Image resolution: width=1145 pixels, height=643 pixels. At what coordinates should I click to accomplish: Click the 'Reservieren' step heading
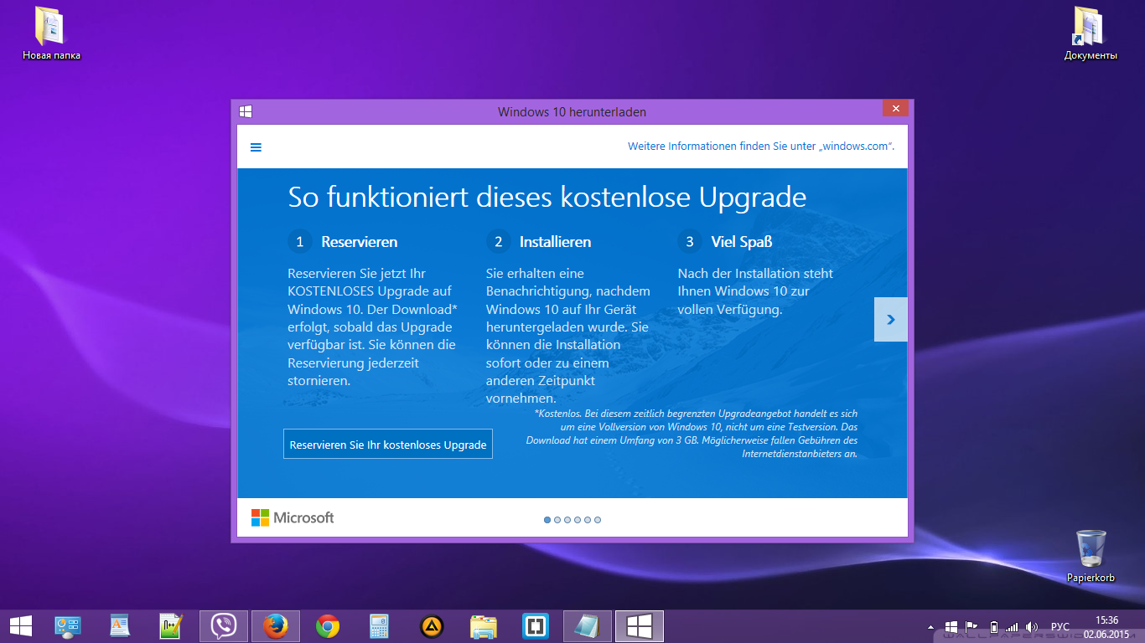[x=360, y=242]
